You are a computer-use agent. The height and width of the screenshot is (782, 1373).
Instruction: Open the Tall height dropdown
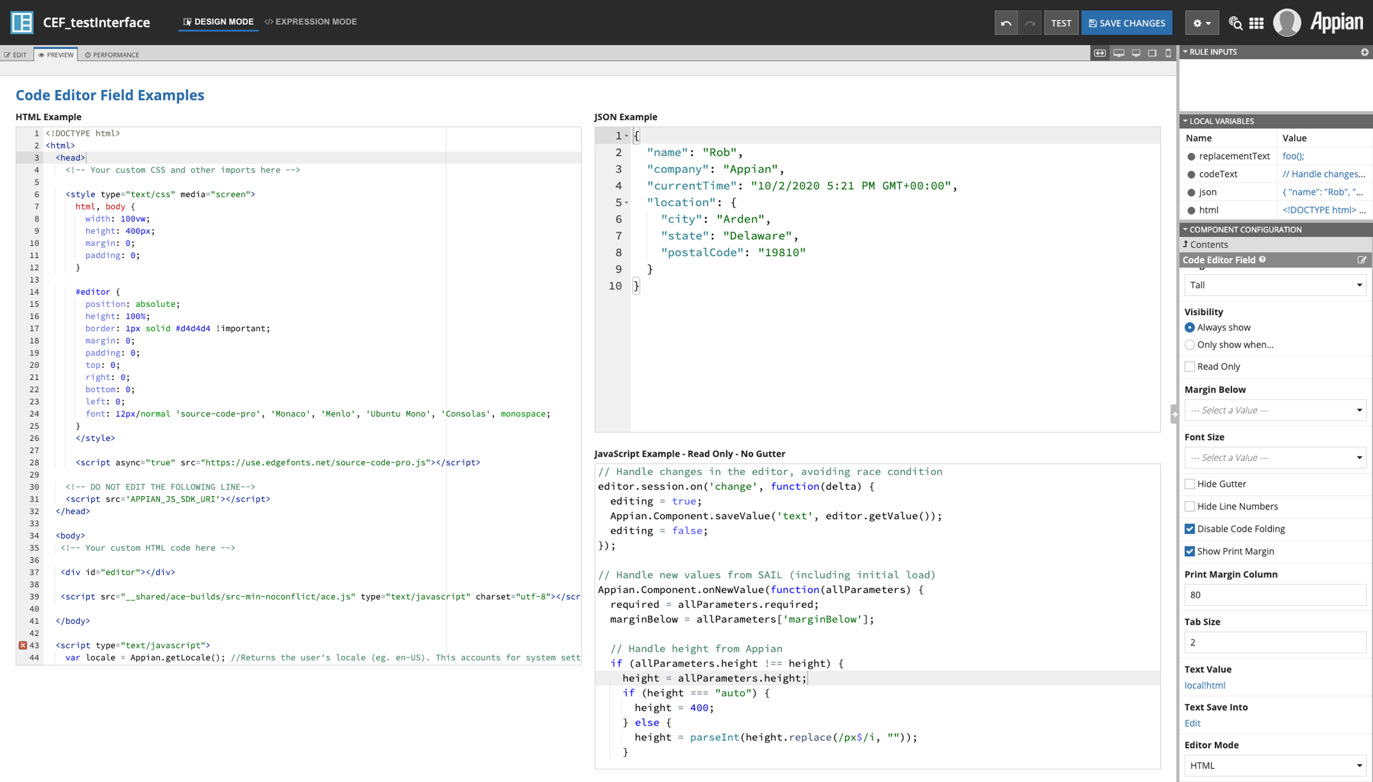point(1275,285)
